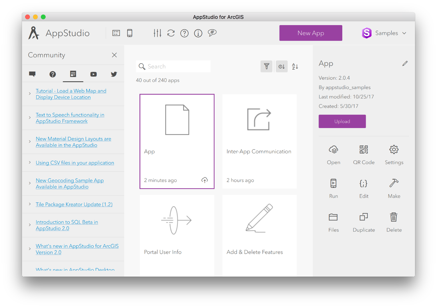
Task: Open Tutorial Load a Web Map link
Action: tap(71, 94)
